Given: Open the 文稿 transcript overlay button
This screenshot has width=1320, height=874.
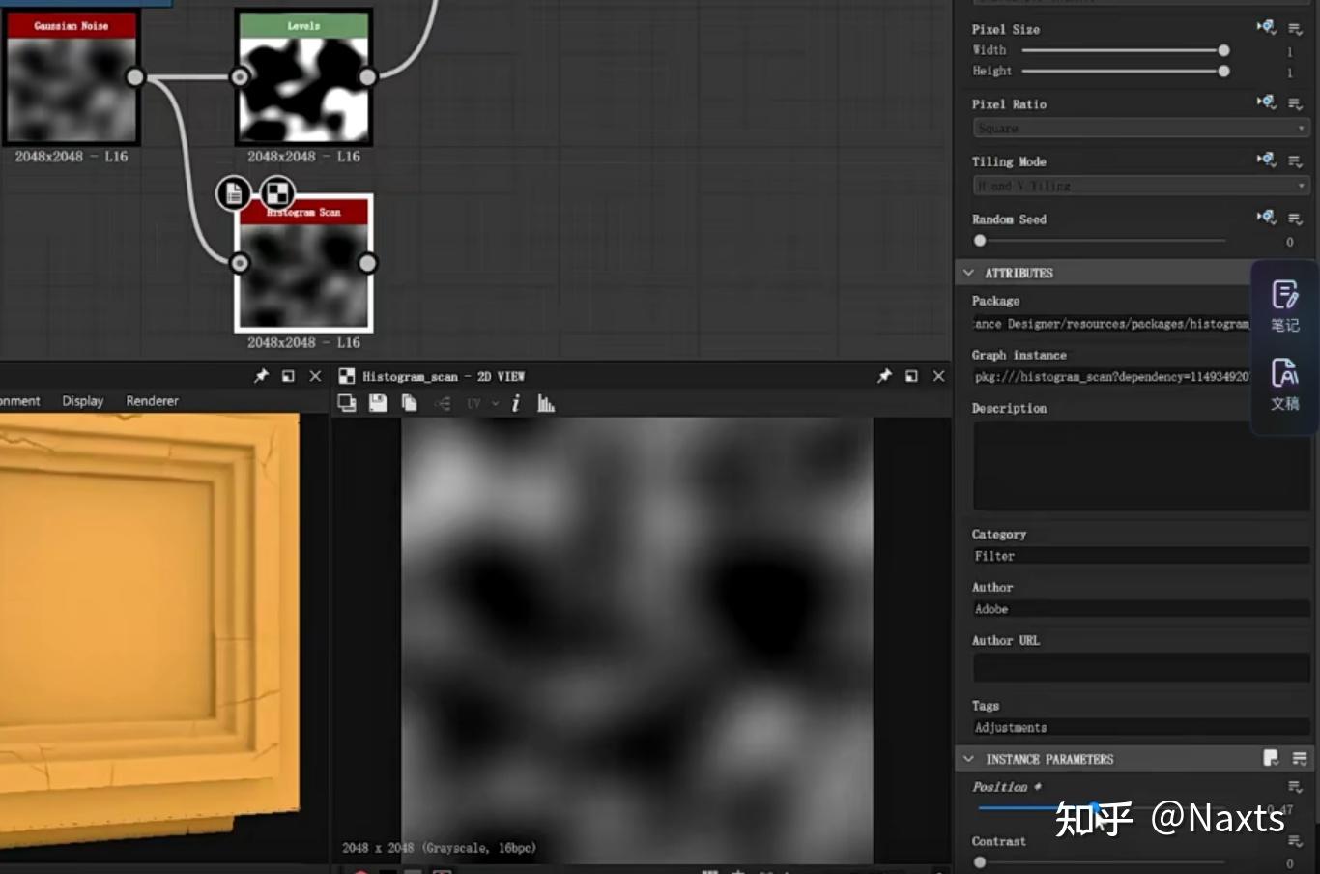Looking at the screenshot, I should [1284, 384].
